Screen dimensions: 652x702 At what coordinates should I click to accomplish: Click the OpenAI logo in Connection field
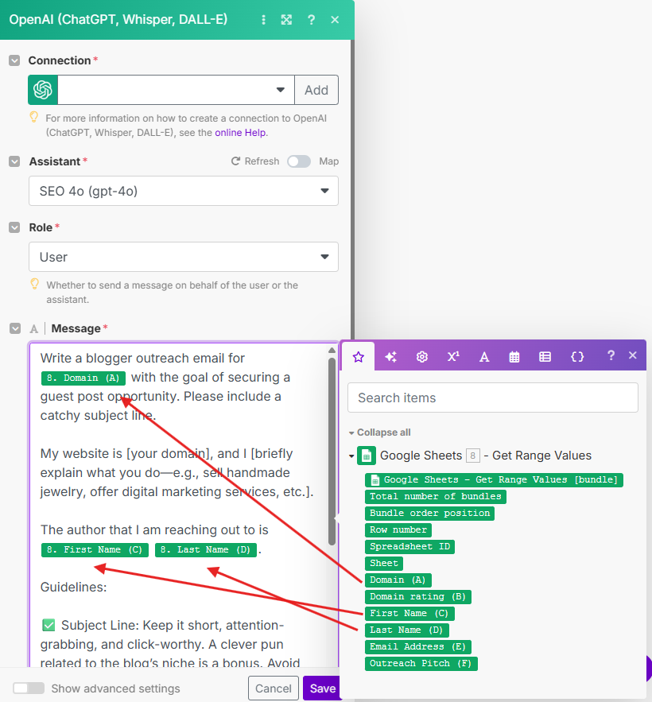tap(43, 90)
